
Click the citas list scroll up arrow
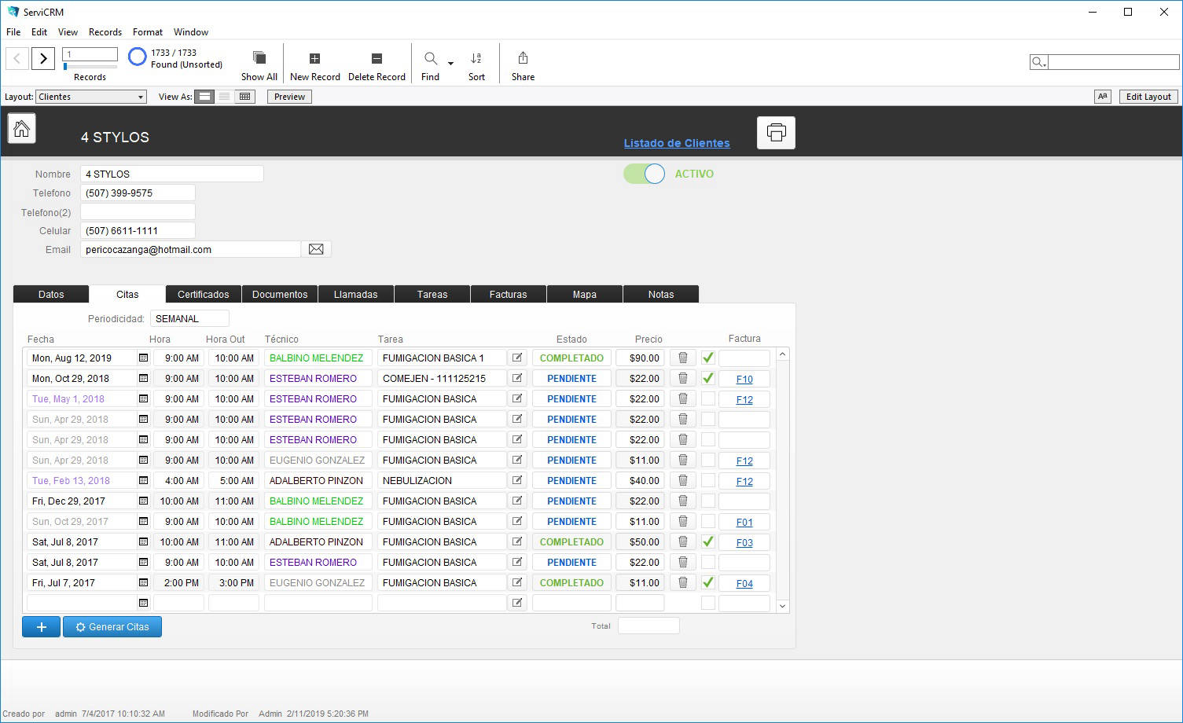(x=782, y=354)
